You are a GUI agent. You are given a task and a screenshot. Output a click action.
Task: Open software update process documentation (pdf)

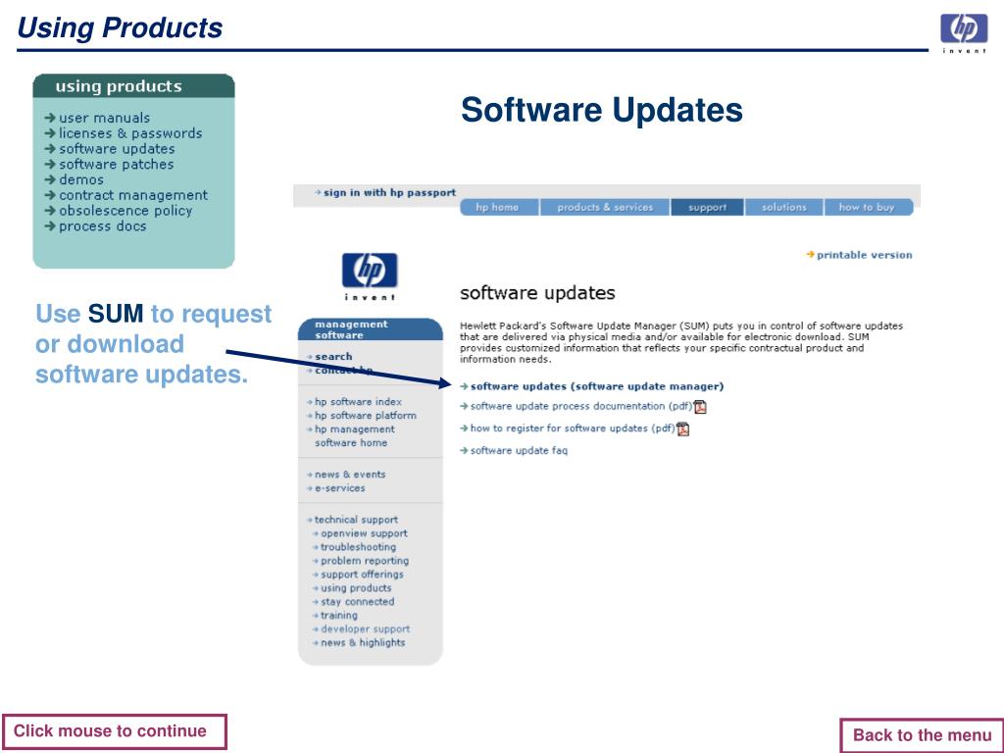point(581,406)
